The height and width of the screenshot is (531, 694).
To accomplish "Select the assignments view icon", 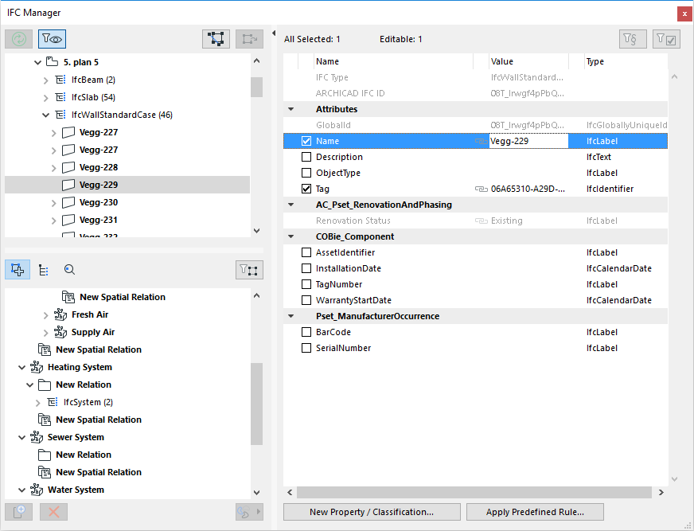I will (18, 270).
